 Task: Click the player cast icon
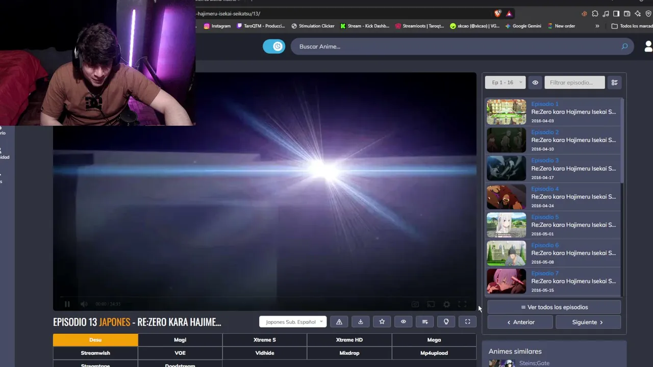coord(431,304)
